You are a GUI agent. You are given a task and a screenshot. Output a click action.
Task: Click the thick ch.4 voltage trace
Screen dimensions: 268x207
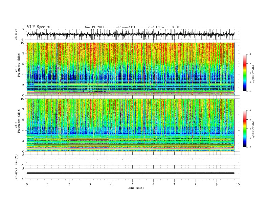[130, 173]
